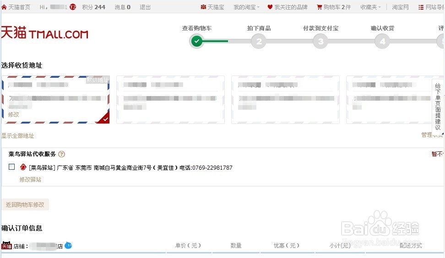
Task: Open 消息 0 messages
Action: (123, 7)
